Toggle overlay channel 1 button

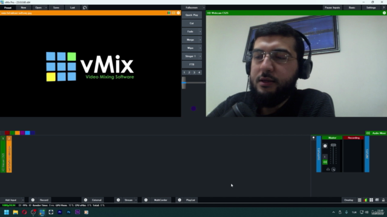(x=184, y=72)
